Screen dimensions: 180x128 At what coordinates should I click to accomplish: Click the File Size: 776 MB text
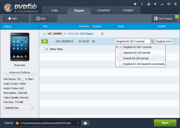[x=13, y=102]
